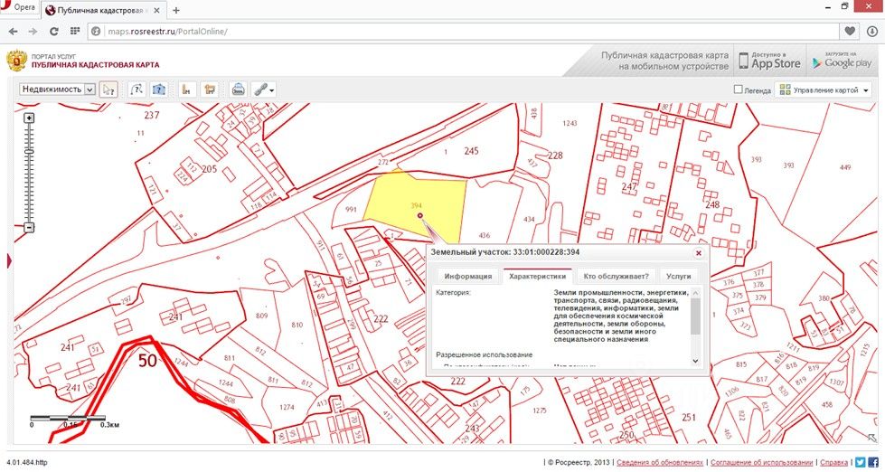
Task: Choose the identify-by-polyline tool
Action: click(137, 90)
